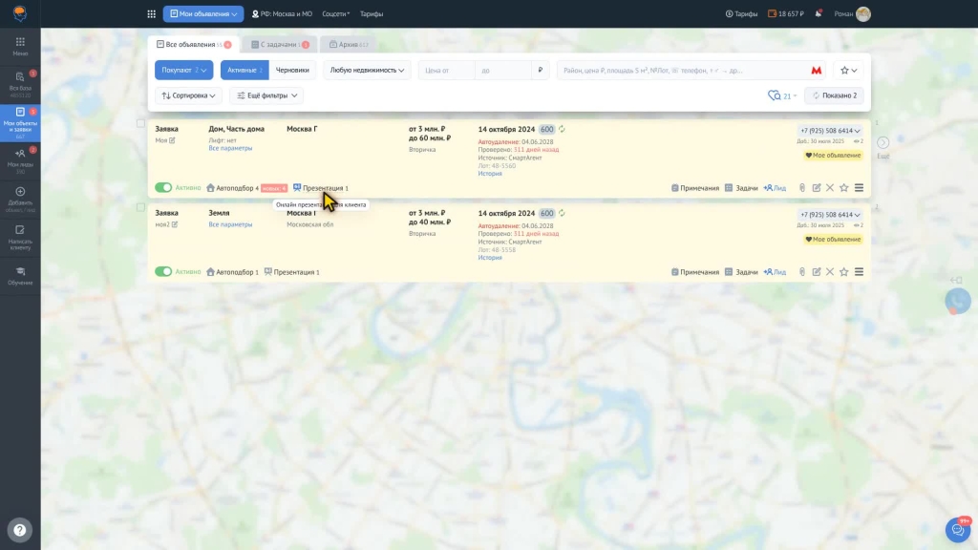Viewport: 978px width, 550px height.
Task: Open История link in Земля row
Action: [x=490, y=258]
